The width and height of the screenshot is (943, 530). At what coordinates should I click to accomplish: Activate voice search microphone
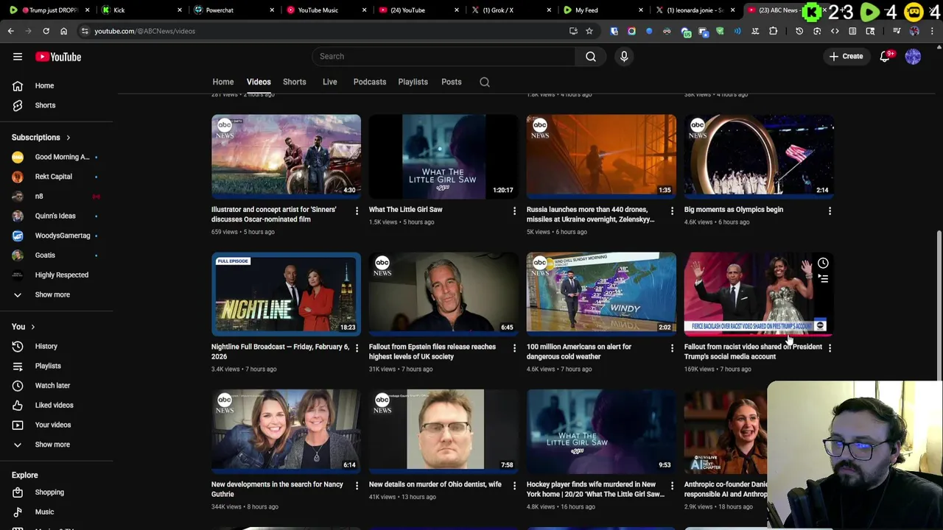(x=624, y=57)
